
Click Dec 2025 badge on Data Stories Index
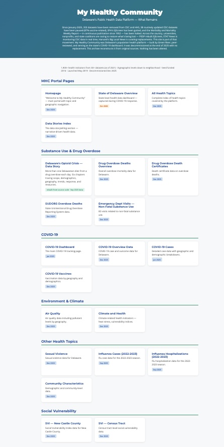(51, 136)
